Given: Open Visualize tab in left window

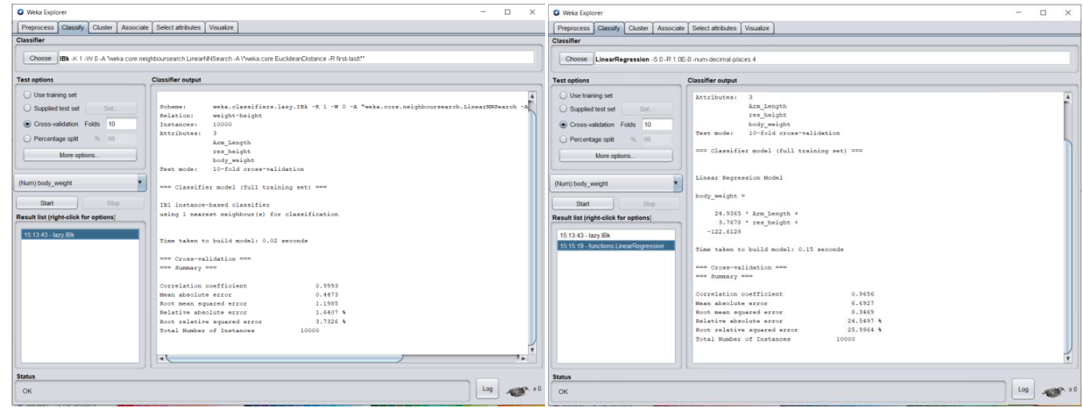Looking at the screenshot, I should [x=222, y=27].
